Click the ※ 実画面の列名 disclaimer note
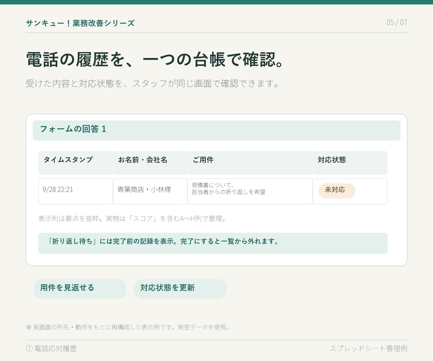The height and width of the screenshot is (361, 433). tap(128, 327)
